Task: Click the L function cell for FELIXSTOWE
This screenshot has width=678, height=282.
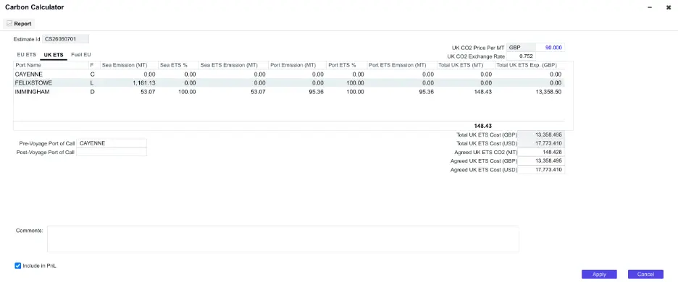Action: [x=94, y=83]
